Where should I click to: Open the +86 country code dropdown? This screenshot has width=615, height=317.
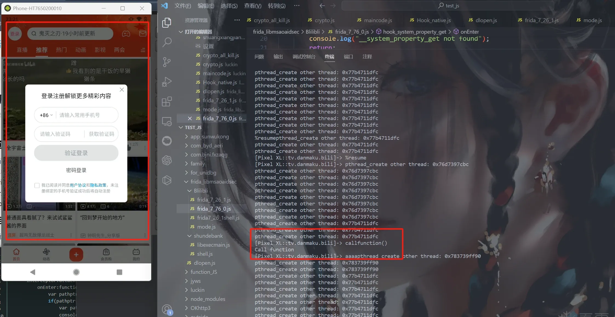(46, 115)
